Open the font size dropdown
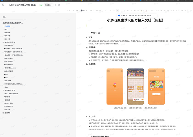 tap(107, 10)
